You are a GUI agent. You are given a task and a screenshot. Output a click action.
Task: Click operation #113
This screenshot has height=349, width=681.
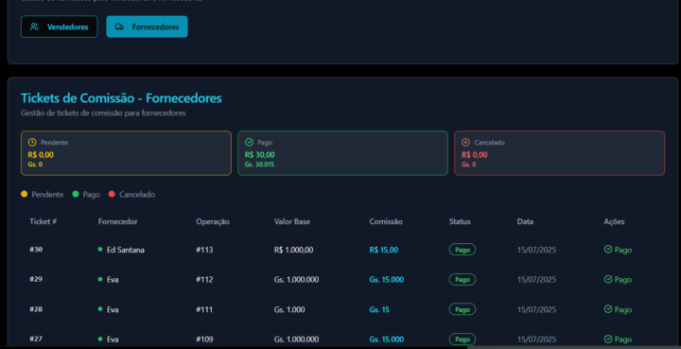204,250
